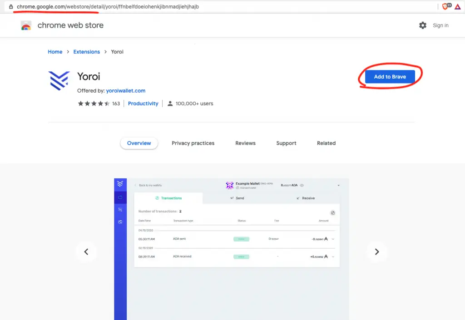
Task: Click Add to Brave button
Action: (390, 77)
